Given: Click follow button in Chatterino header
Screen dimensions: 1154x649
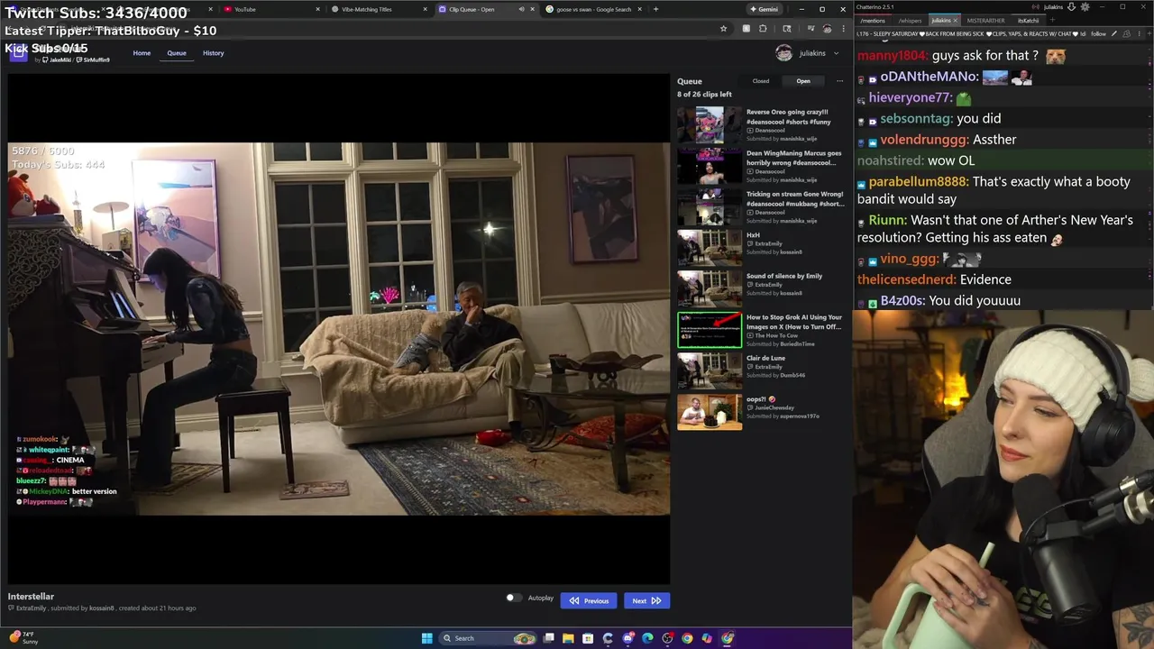Looking at the screenshot, I should click(1098, 34).
